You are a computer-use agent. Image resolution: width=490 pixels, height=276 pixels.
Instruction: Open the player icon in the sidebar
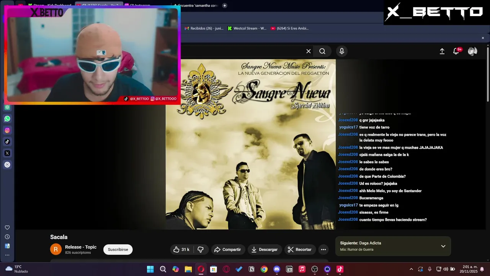point(7,165)
